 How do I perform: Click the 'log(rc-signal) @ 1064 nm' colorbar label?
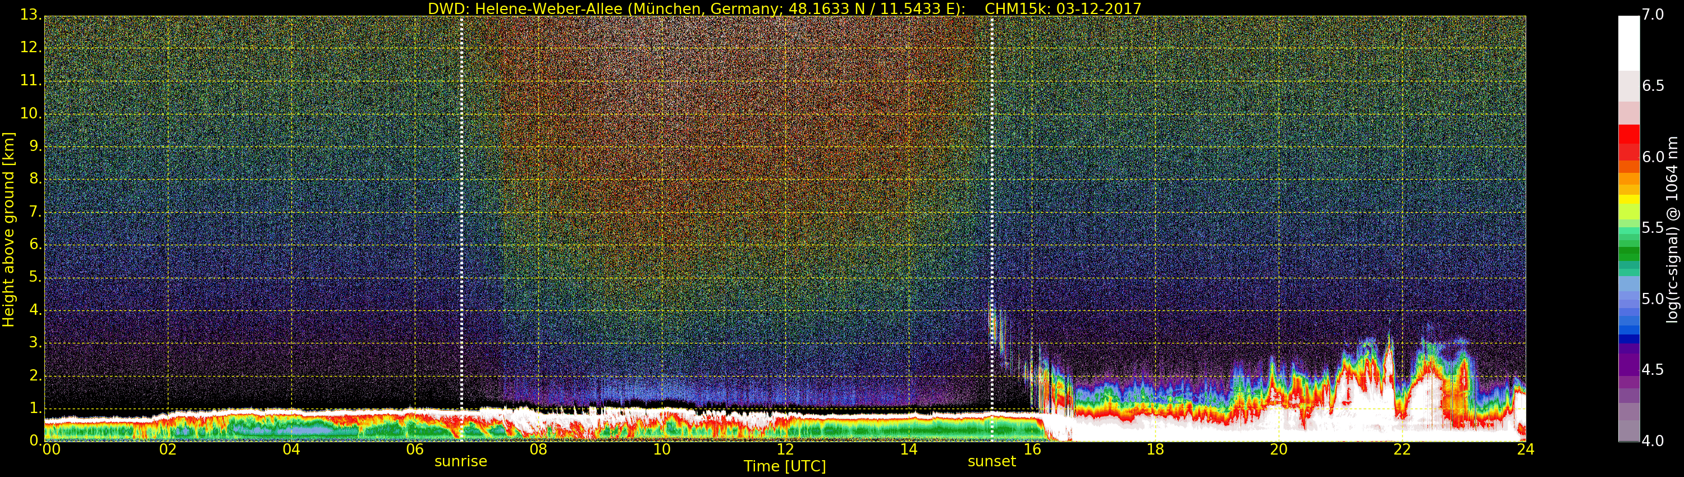(1672, 229)
